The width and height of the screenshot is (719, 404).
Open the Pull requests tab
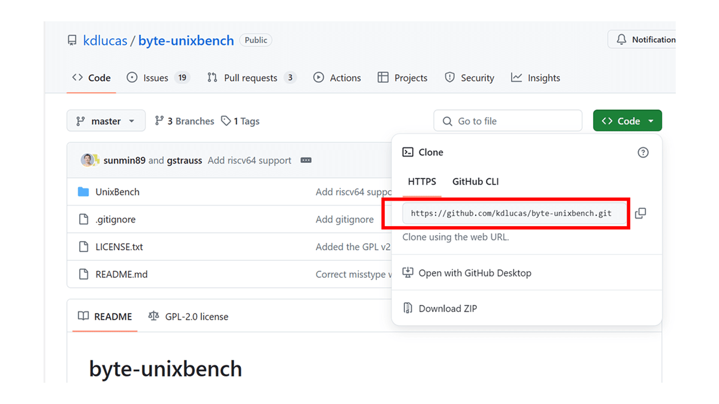252,78
